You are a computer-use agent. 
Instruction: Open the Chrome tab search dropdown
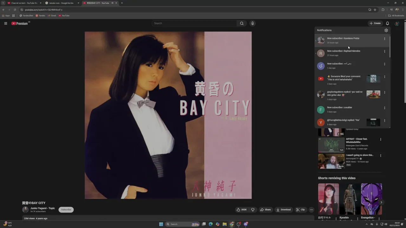(3, 3)
